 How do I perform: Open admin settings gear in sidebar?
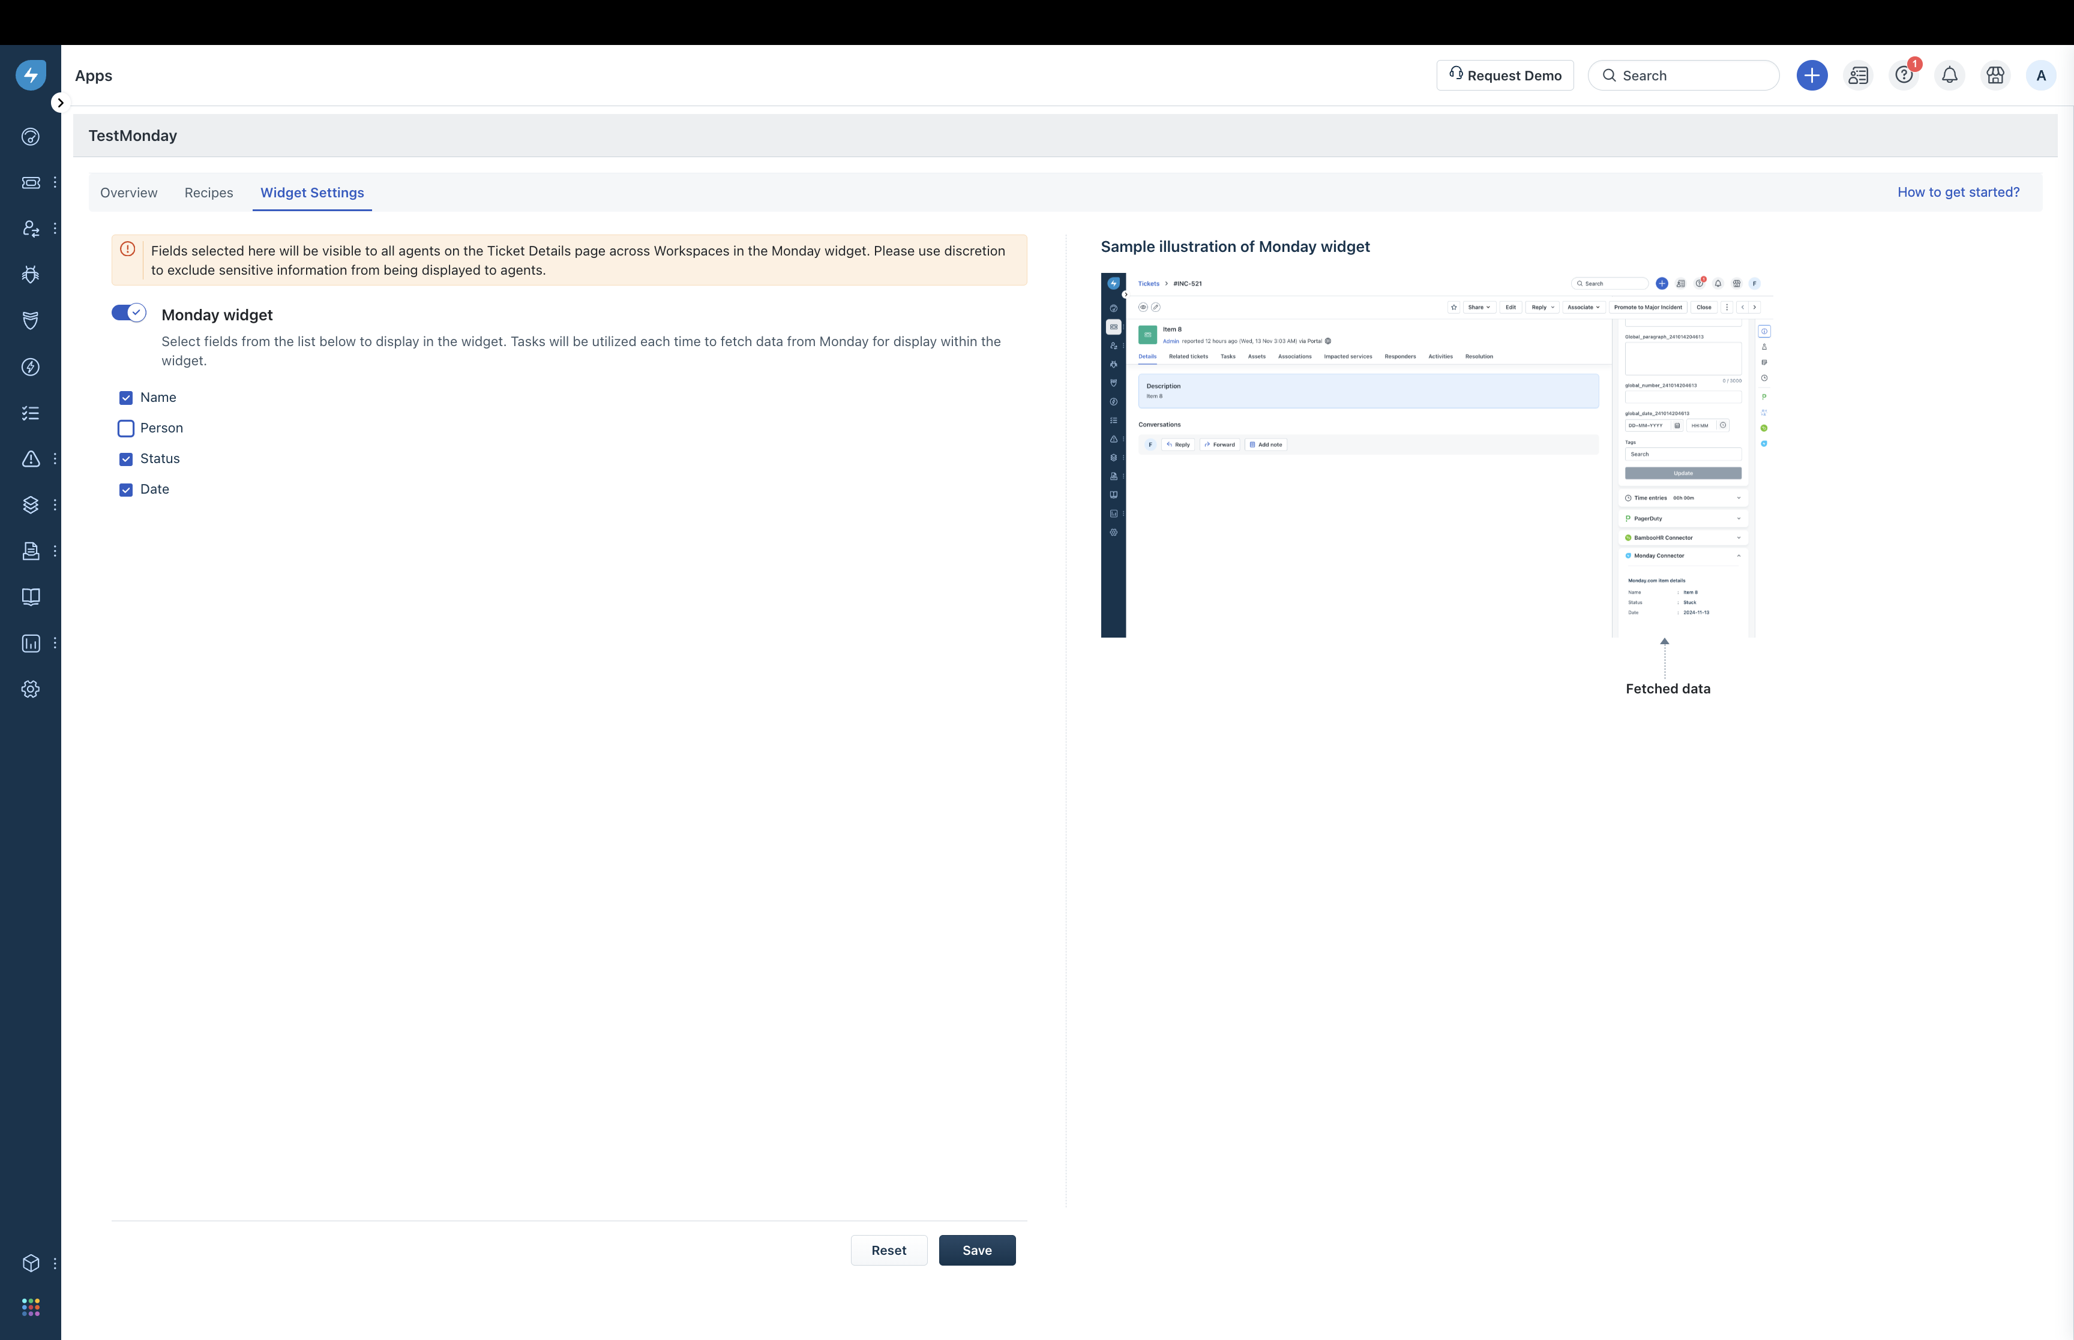pos(31,689)
